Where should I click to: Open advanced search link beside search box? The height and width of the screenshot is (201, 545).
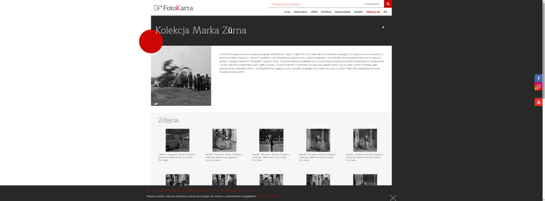pyautogui.click(x=372, y=4)
